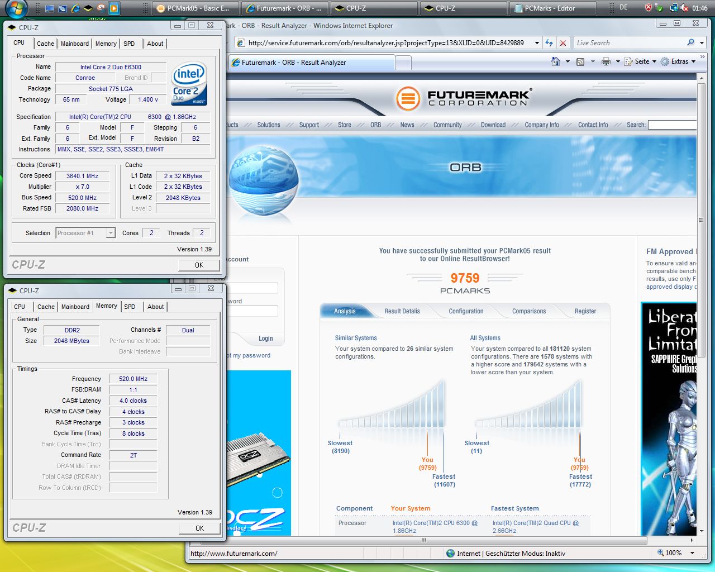
Task: Open the Extras menu in IE
Action: point(679,61)
